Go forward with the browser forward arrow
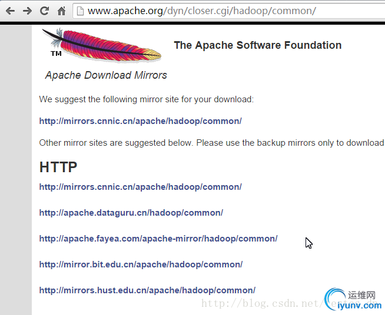 [27, 11]
